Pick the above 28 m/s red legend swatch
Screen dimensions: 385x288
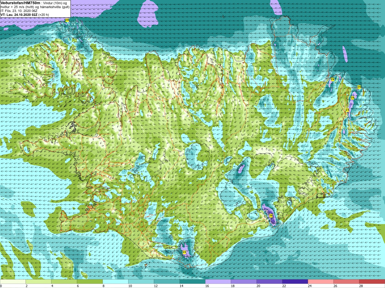[x=372, y=282]
